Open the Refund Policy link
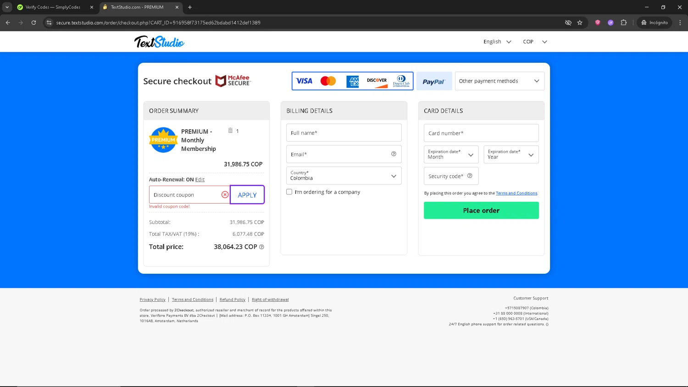This screenshot has width=688, height=387. pyautogui.click(x=233, y=299)
